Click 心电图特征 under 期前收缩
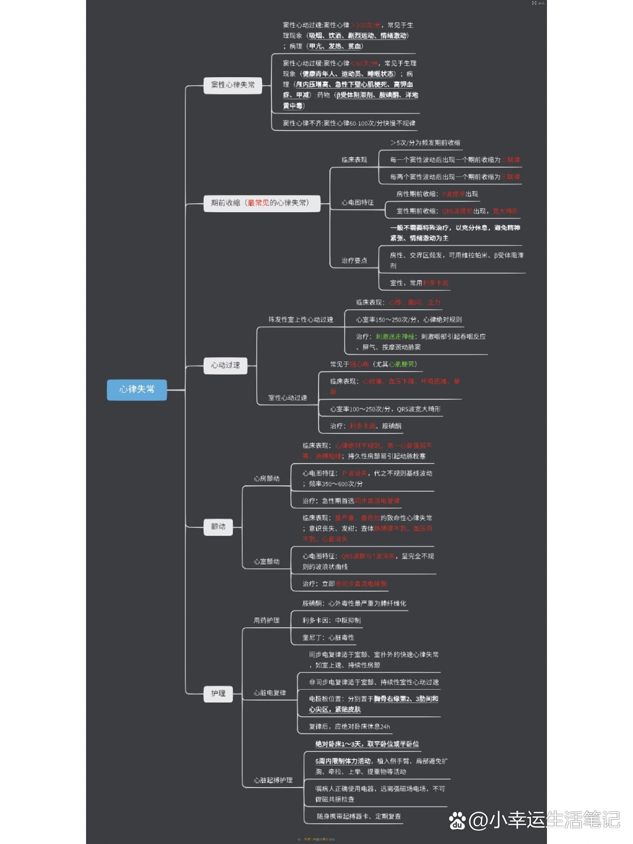The width and height of the screenshot is (633, 844). 357,203
